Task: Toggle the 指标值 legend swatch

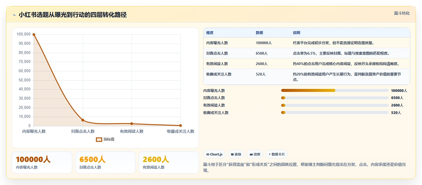Action: [x=99, y=139]
